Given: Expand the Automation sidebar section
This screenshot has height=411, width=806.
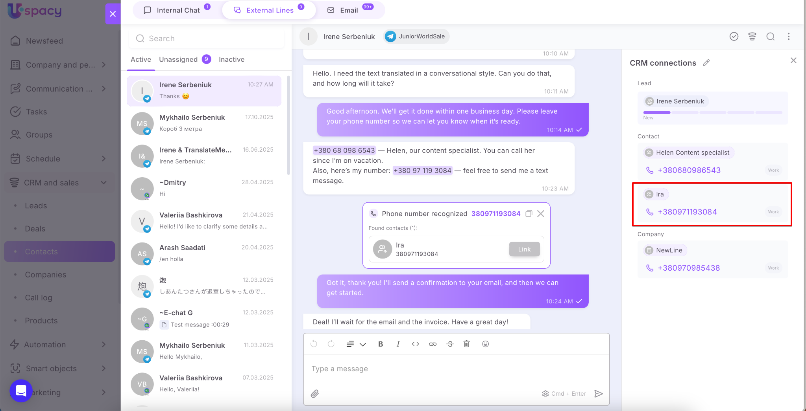Looking at the screenshot, I should pos(104,345).
